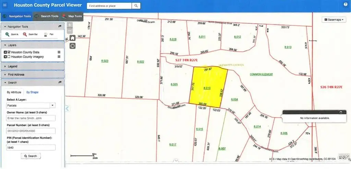Image resolution: width=351 pixels, height=169 pixels.
Task: Click the Owner Name input field
Action: 31,118
